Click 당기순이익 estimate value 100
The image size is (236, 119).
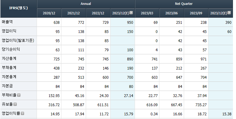[130, 50]
